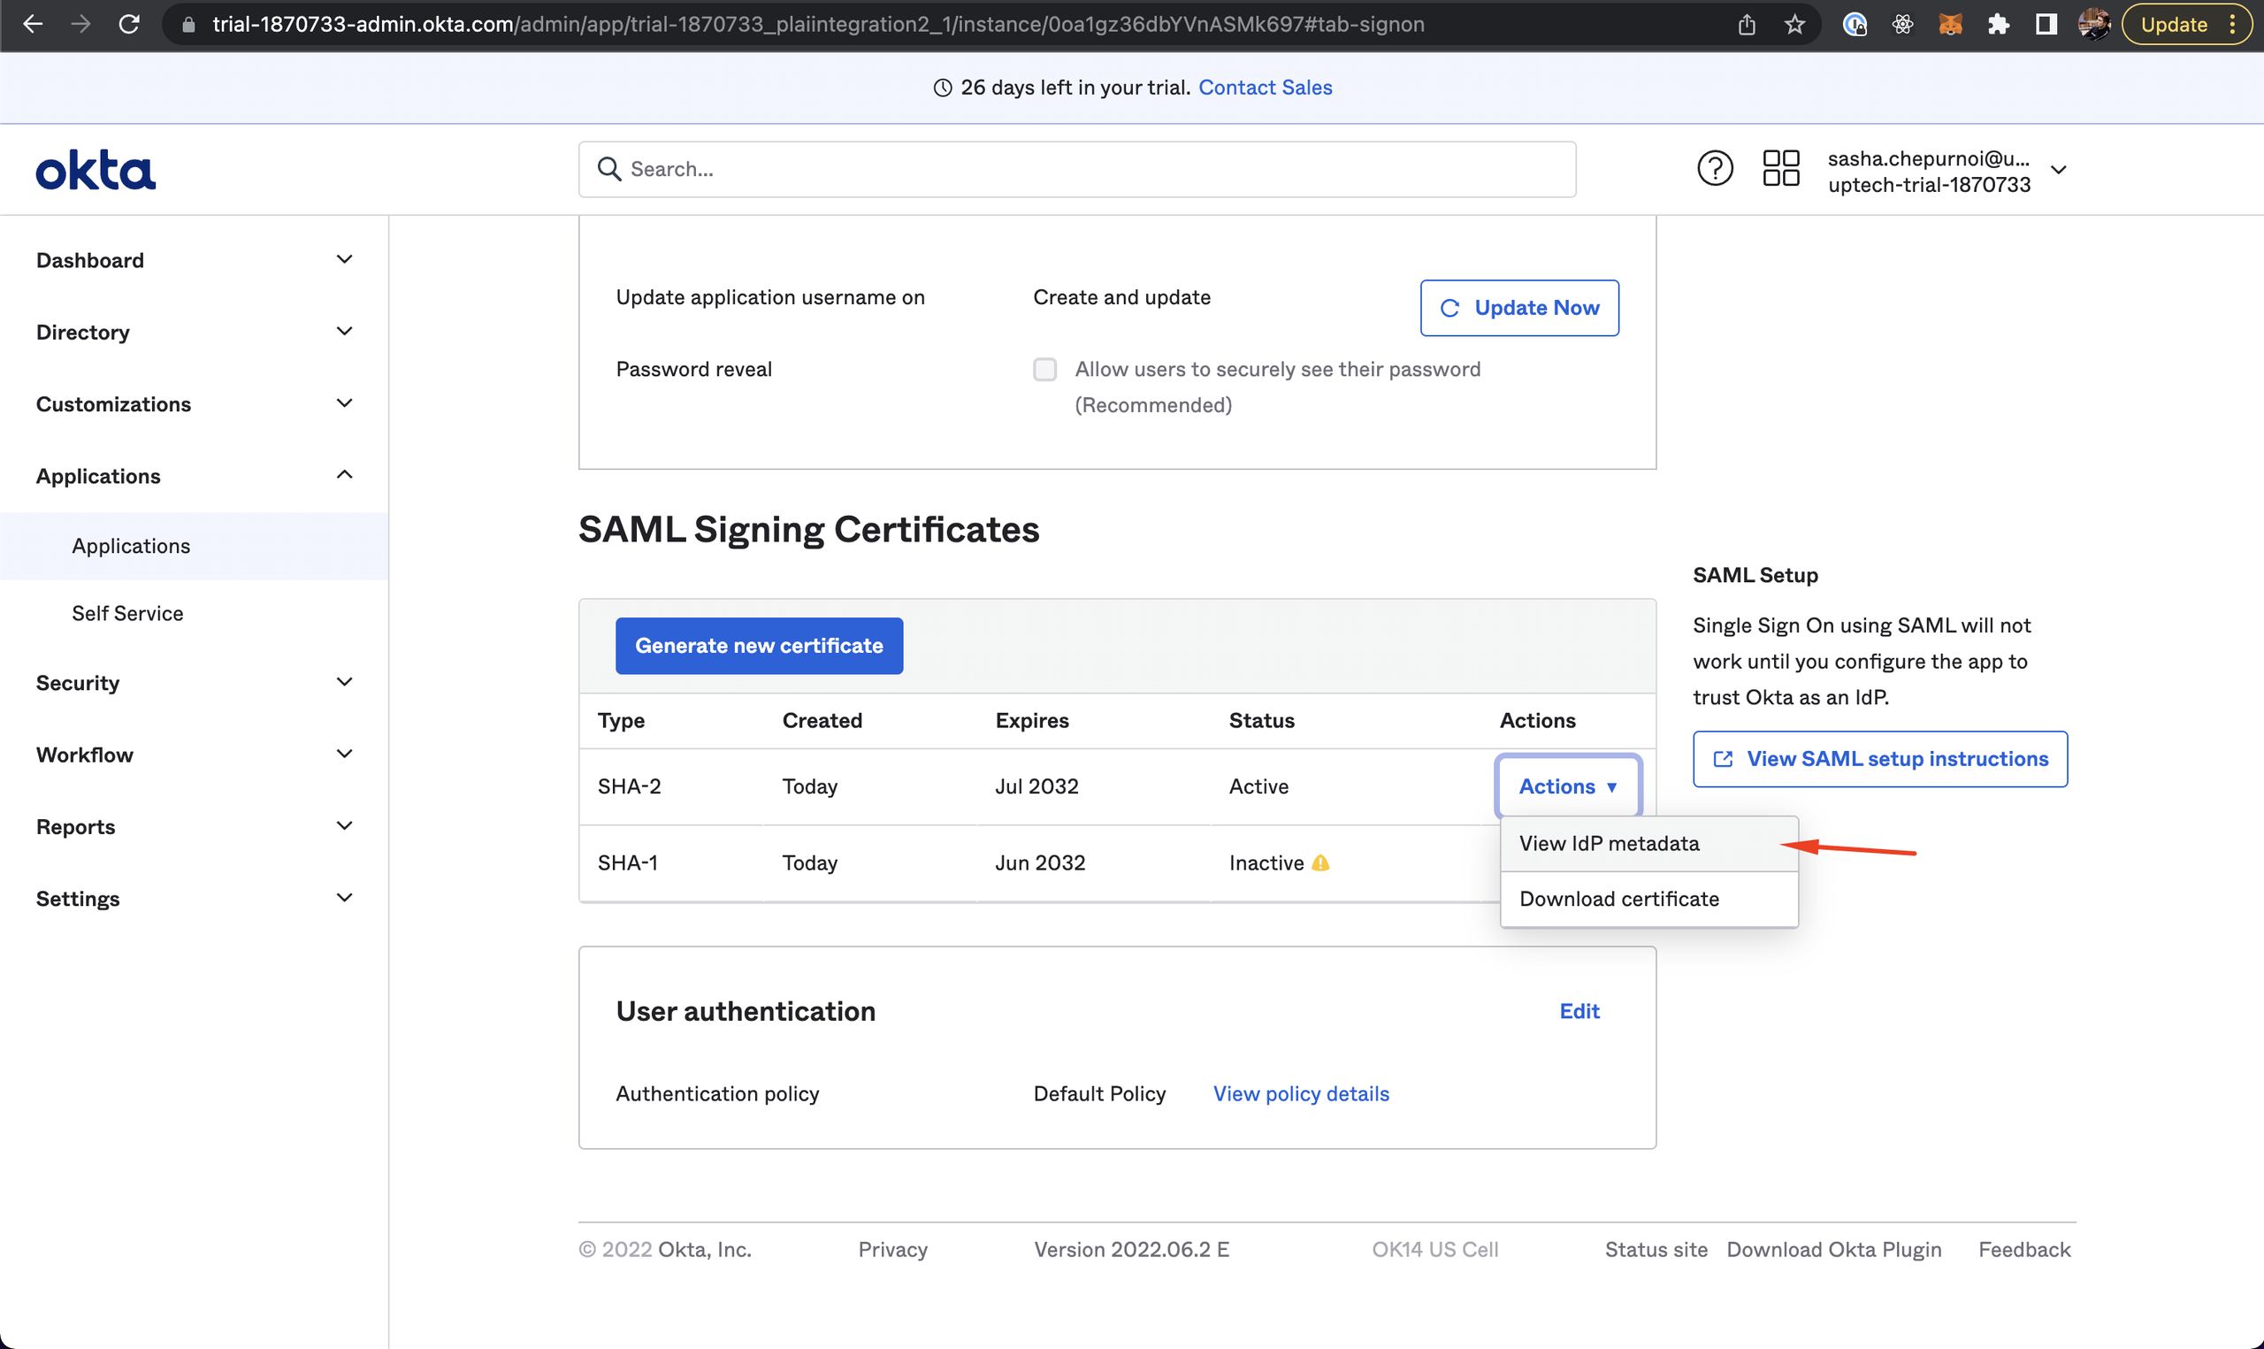Select View IdP metadata menu item

click(1609, 844)
